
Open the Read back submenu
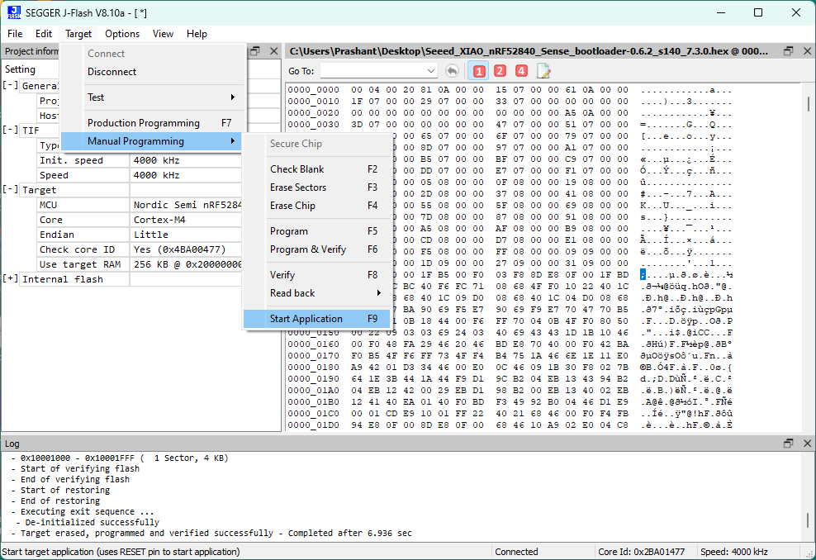coord(316,293)
